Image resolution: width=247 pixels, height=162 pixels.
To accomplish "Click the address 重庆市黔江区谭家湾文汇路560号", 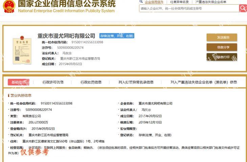I will 64,141.
